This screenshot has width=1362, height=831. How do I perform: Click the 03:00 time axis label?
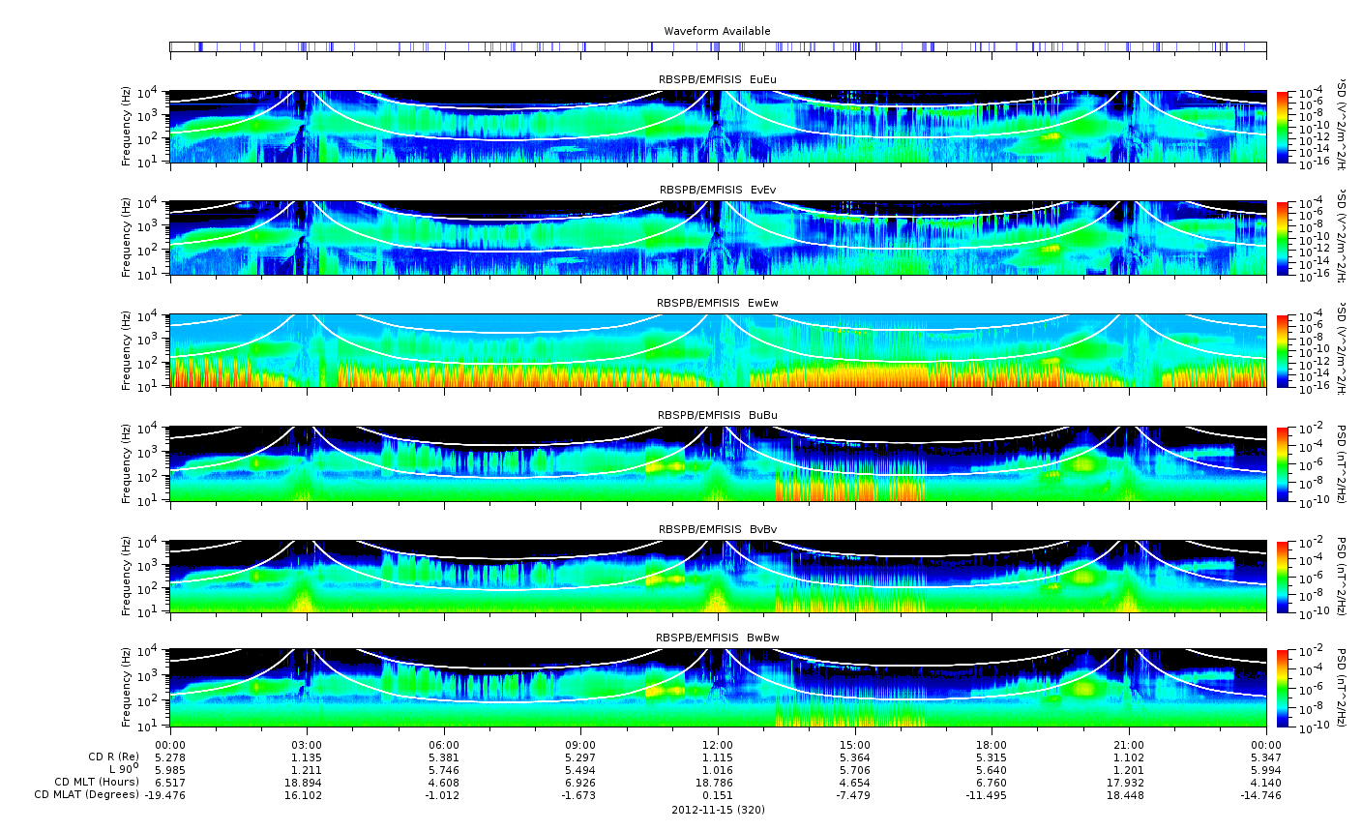click(307, 745)
